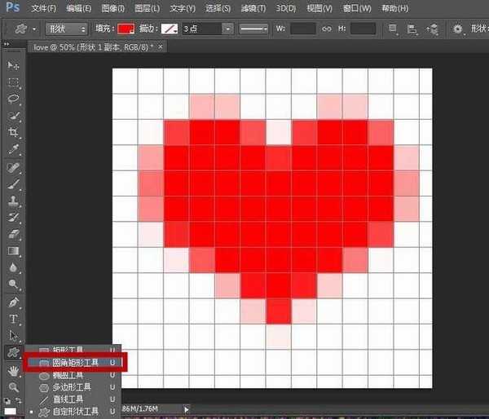The image size is (489, 419).
Task: Select the Hand tool
Action: 13,370
